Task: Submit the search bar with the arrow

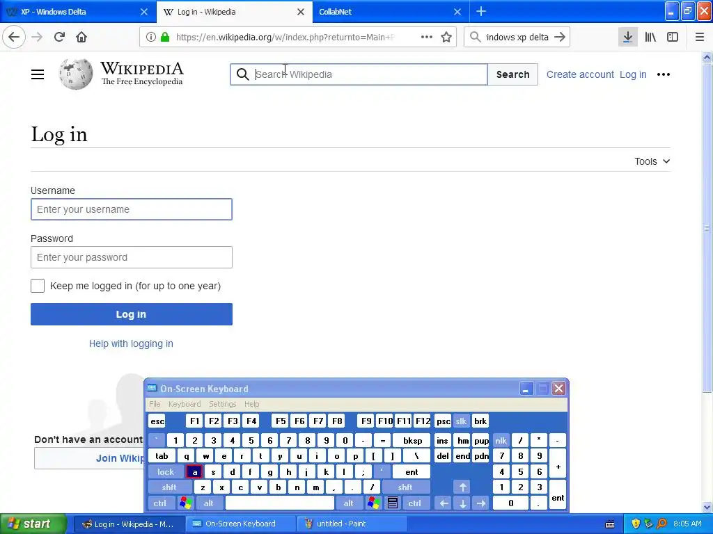Action: point(560,37)
